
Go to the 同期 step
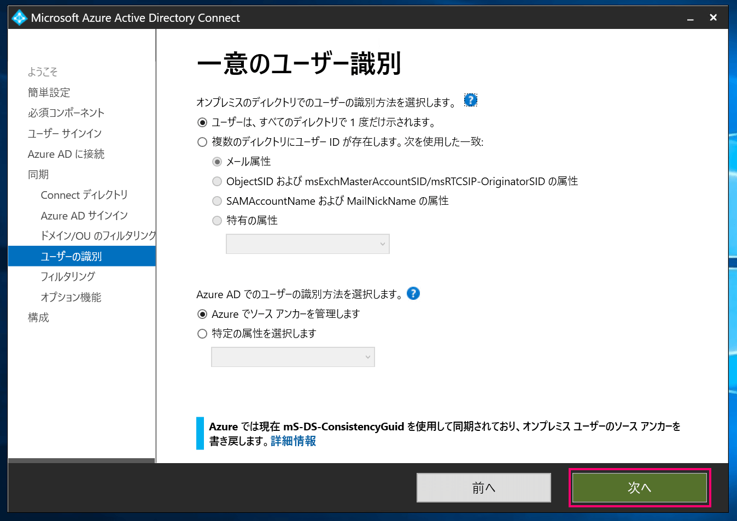(38, 174)
